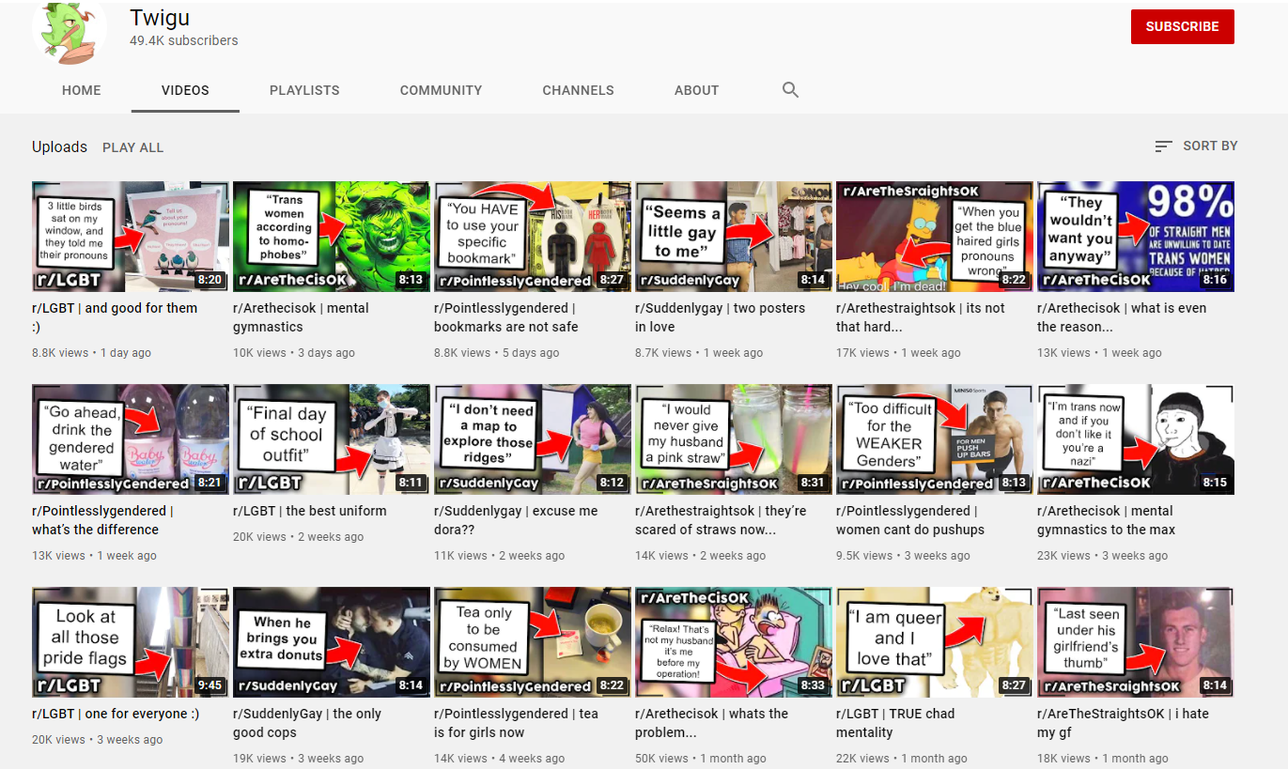The width and height of the screenshot is (1288, 769).
Task: Open 'r/Arethecisok | mental gymnastics' title link
Action: coord(301,317)
